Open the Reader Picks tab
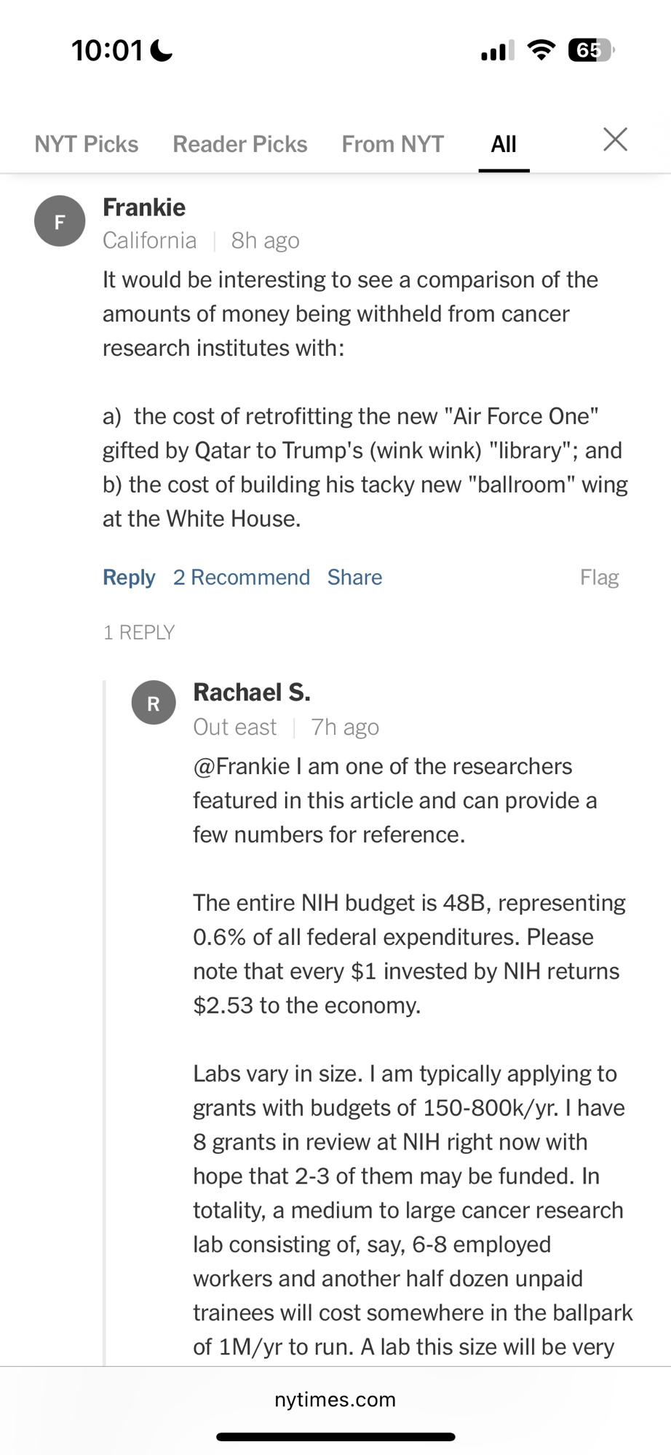This screenshot has width=671, height=1455. point(239,144)
